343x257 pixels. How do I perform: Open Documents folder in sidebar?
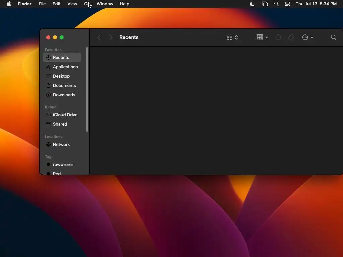pos(62,85)
